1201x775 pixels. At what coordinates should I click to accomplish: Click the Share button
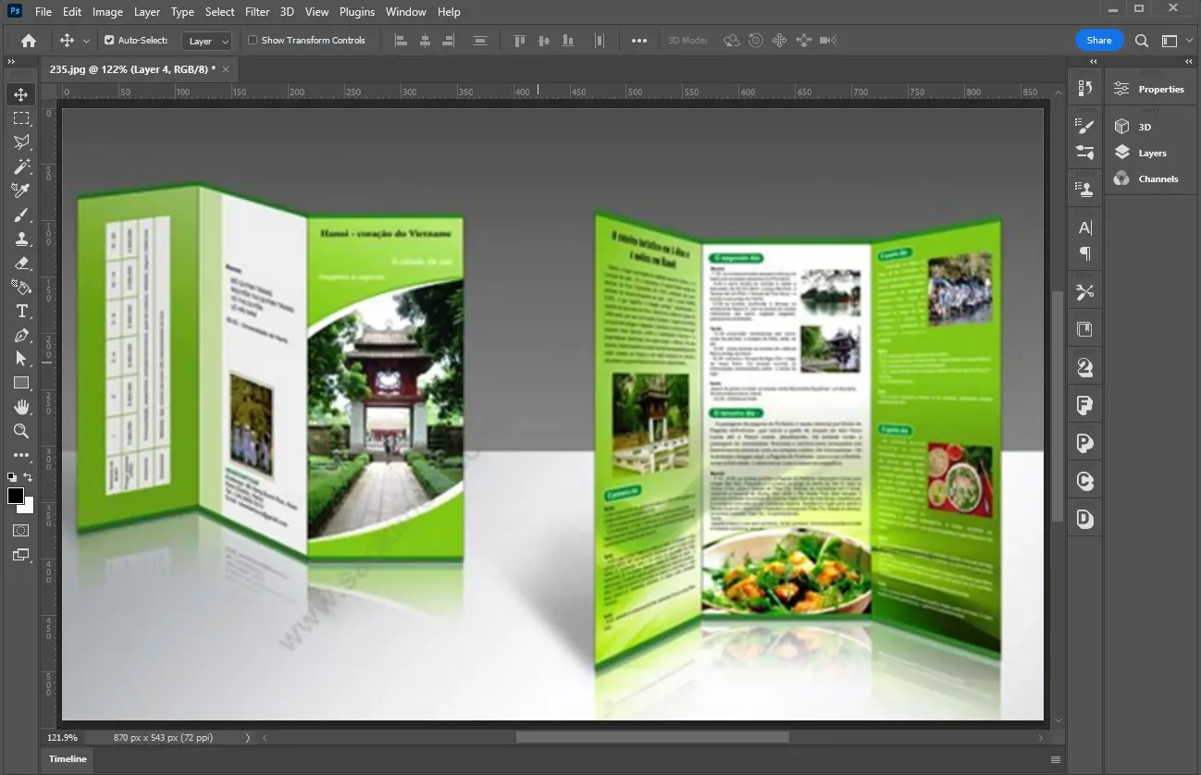point(1098,40)
